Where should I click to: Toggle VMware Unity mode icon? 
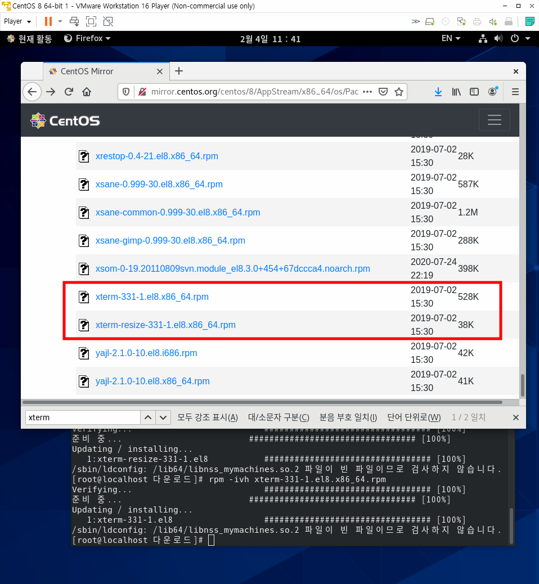point(108,21)
